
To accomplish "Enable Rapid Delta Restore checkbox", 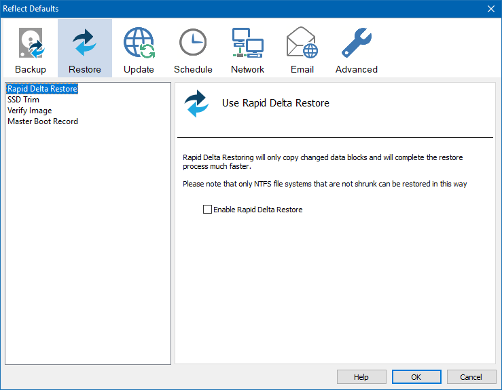I will click(207, 210).
